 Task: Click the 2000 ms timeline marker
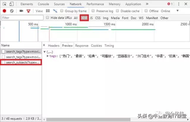(x=148, y=24)
